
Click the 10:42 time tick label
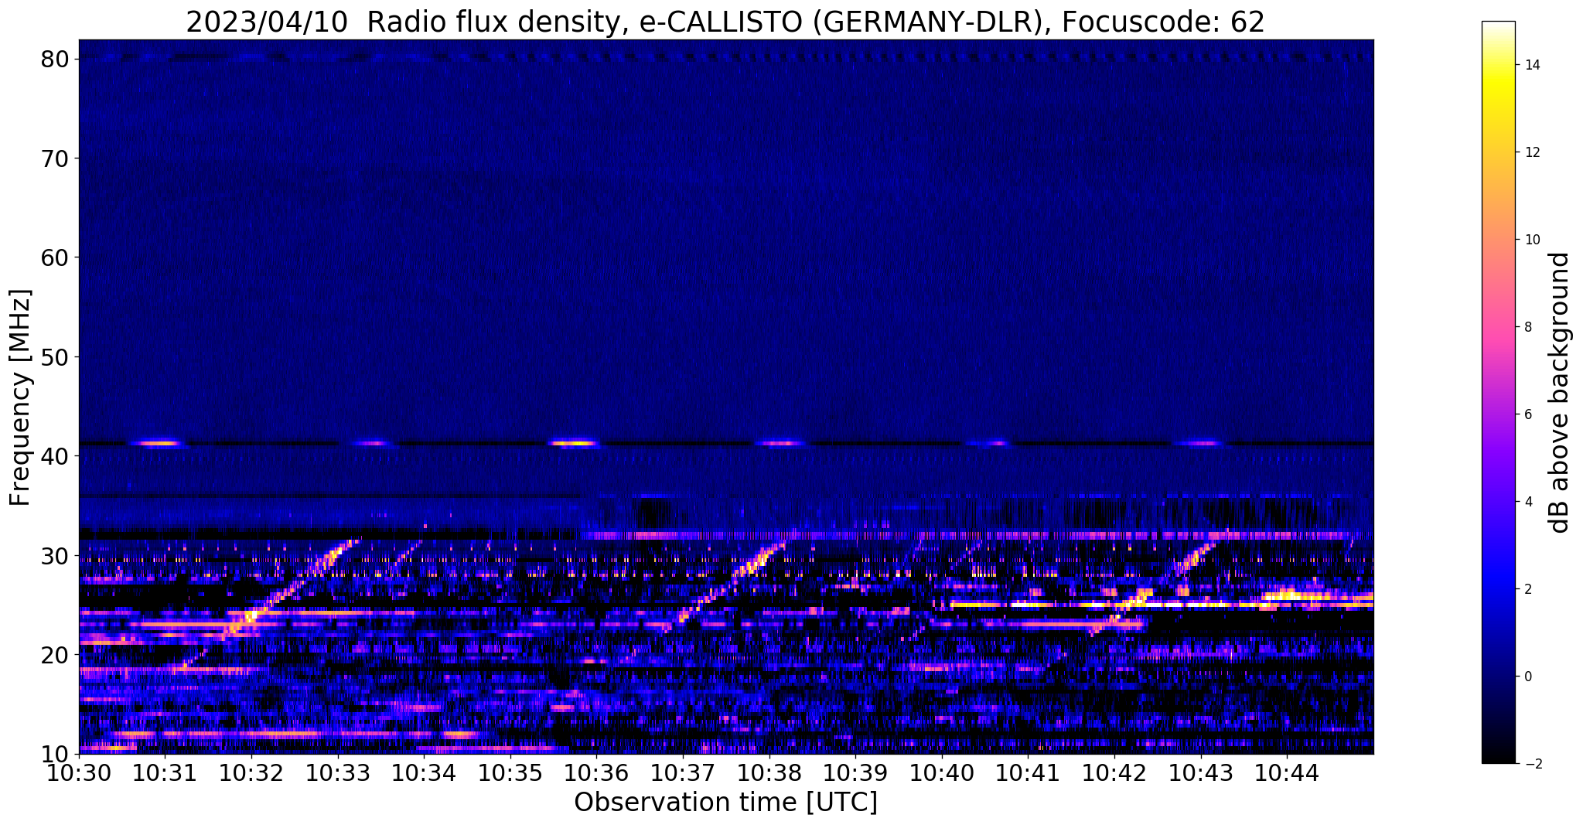pos(1114,772)
